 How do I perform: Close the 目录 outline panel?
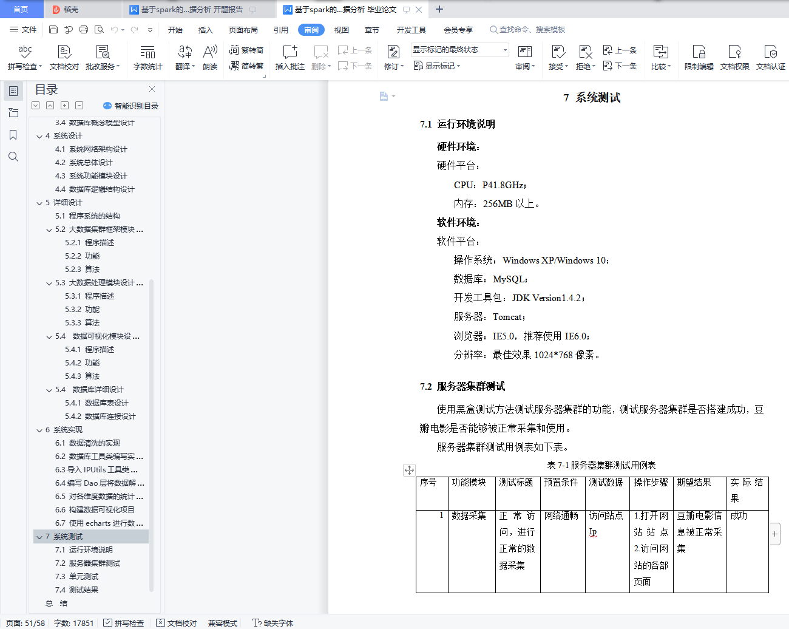pos(152,89)
